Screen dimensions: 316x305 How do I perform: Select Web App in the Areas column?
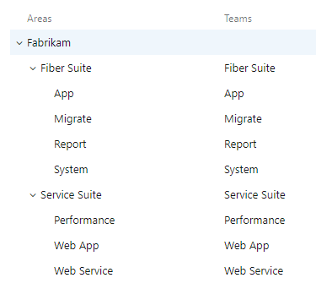coord(77,246)
